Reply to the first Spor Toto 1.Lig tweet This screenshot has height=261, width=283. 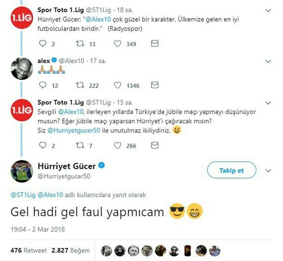click(x=43, y=44)
